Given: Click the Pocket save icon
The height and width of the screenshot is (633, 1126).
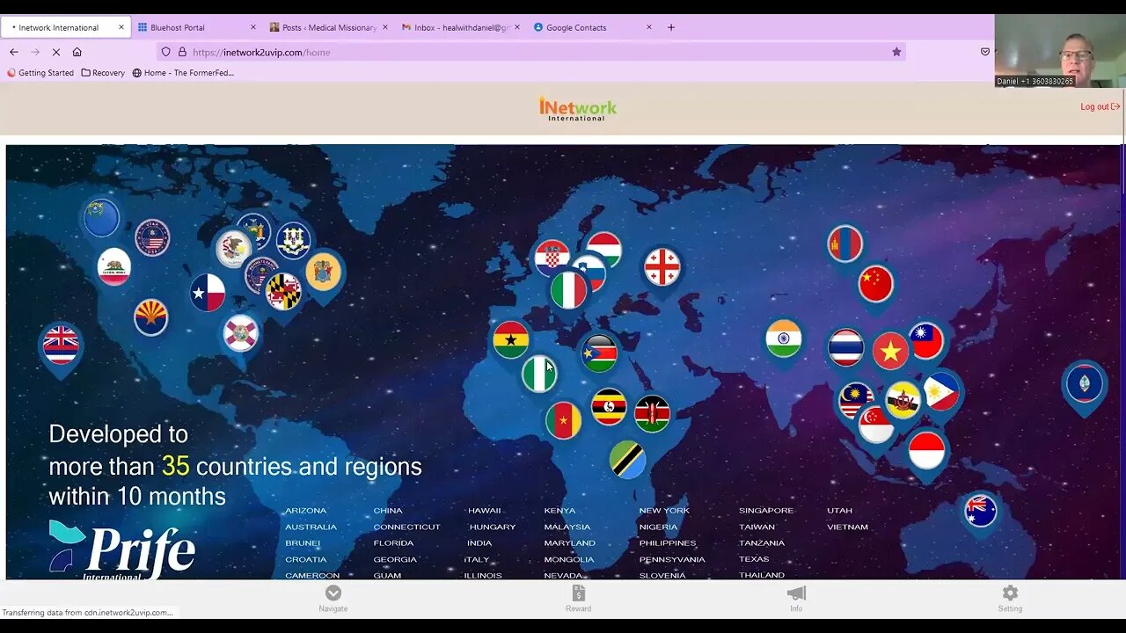Looking at the screenshot, I should click(x=985, y=52).
